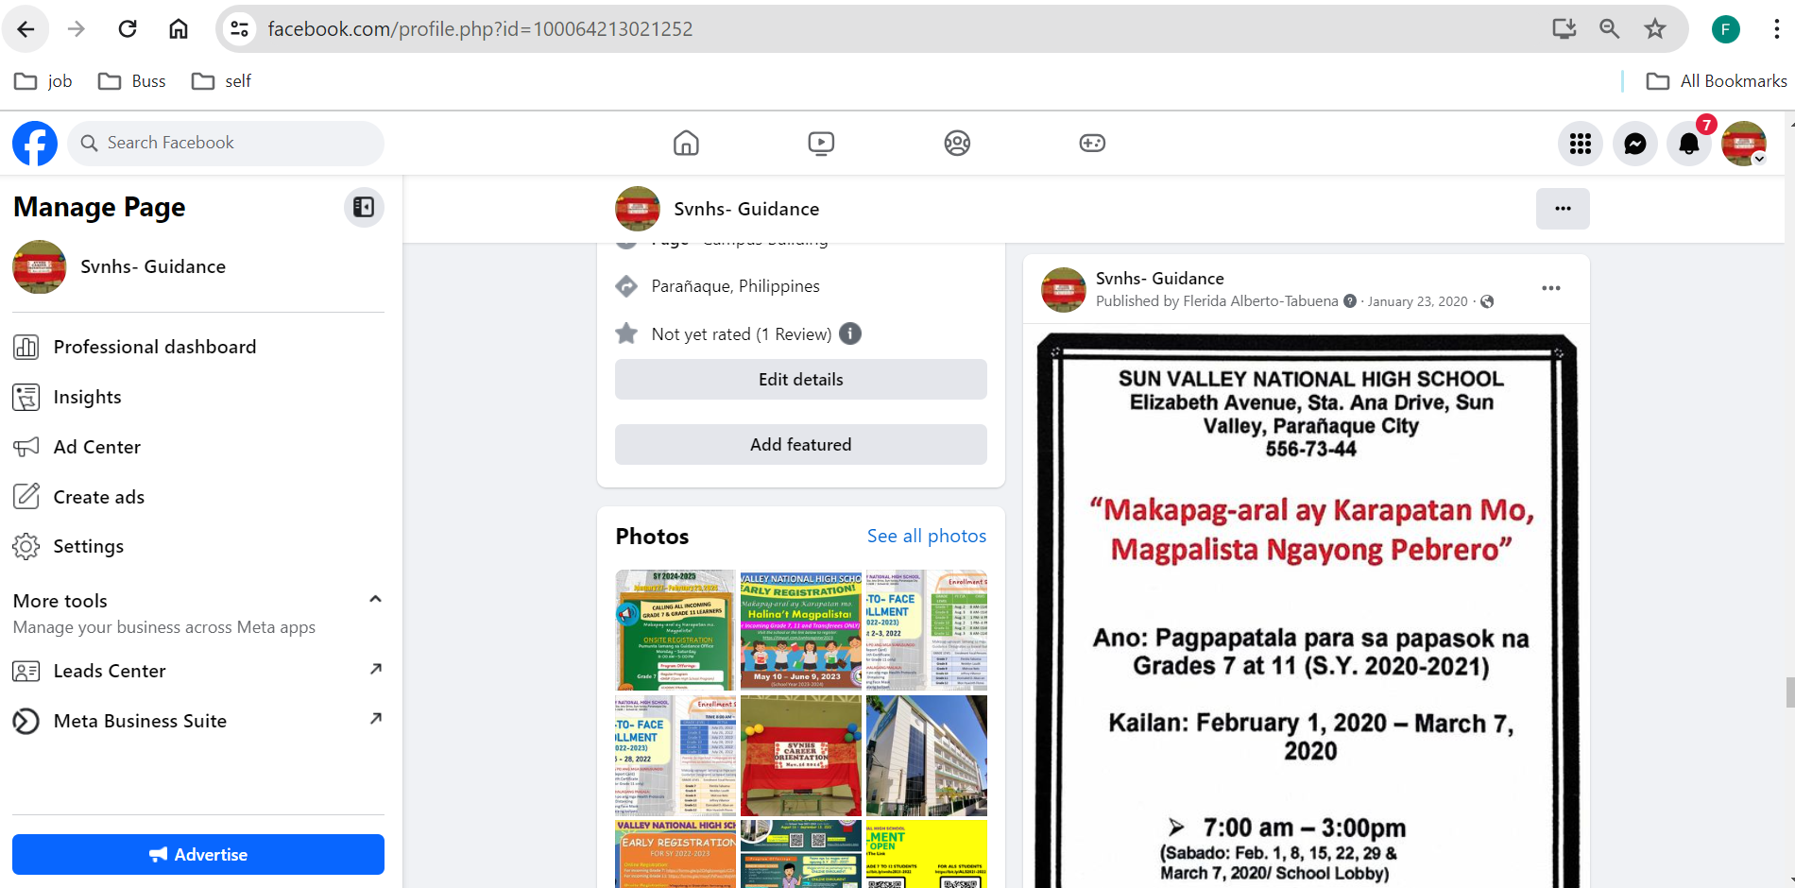Open the Facebook Video tab

pos(821,144)
